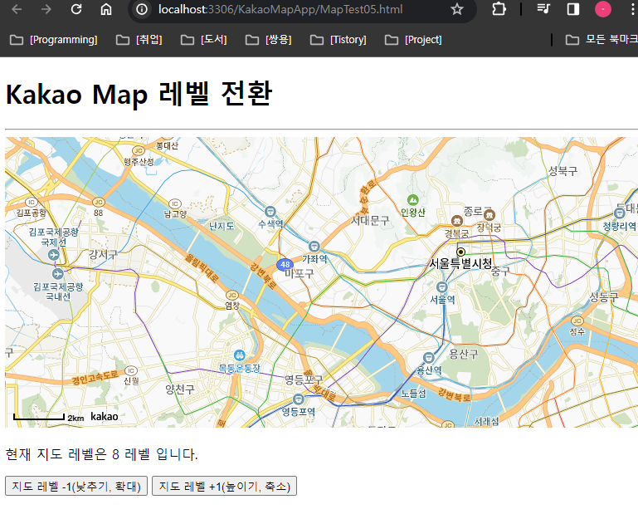Click 지도 레벨 -1(낮추기, 확대) button
638x519 pixels.
pyautogui.click(x=76, y=486)
